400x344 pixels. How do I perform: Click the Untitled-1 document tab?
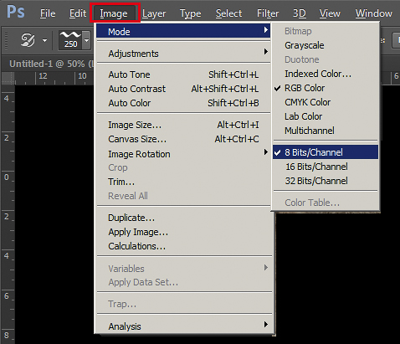[x=52, y=64]
